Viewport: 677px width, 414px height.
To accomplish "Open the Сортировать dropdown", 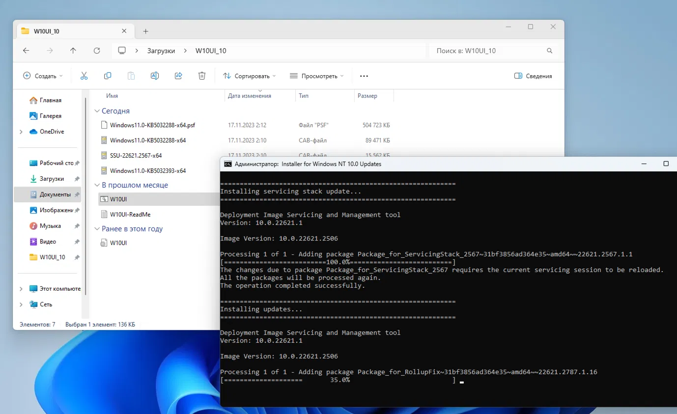I will (x=250, y=76).
